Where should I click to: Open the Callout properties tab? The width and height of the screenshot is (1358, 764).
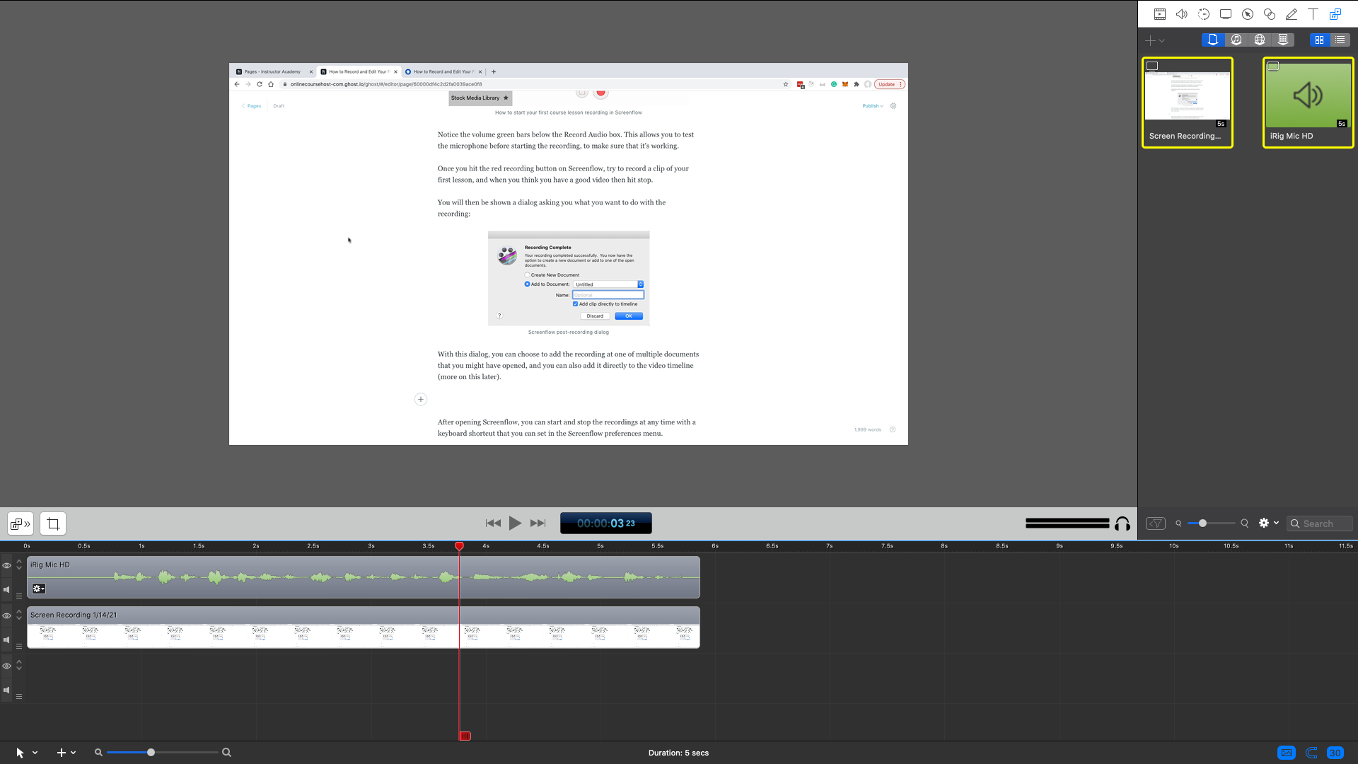1248,14
